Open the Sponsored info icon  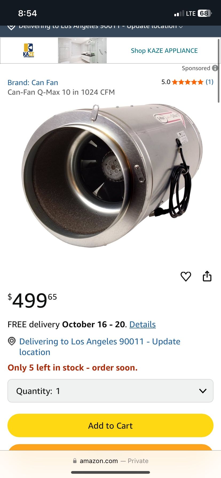[215, 68]
